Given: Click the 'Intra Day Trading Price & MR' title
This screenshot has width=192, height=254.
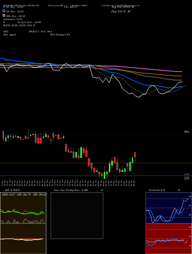Looking at the screenshot, I should tap(71, 190).
